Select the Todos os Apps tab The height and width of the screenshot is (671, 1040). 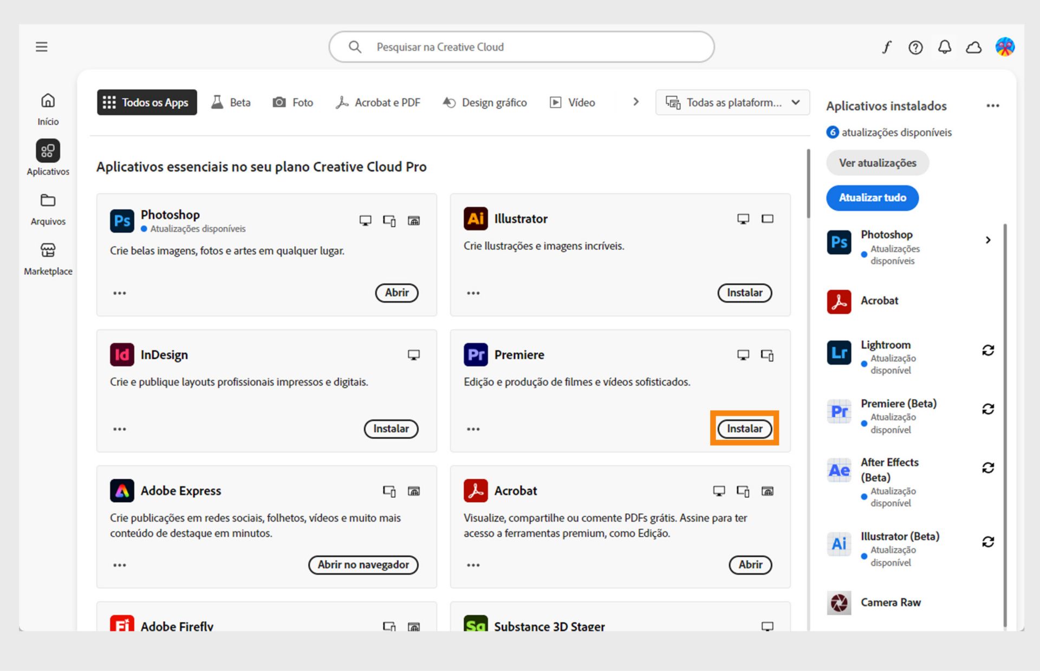(x=147, y=102)
